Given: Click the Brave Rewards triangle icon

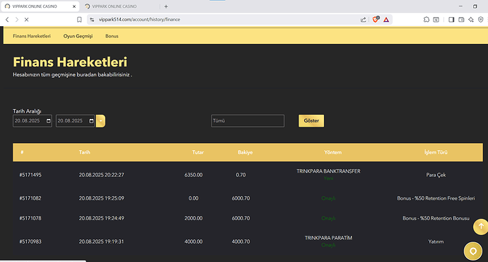Looking at the screenshot, I should 386,20.
